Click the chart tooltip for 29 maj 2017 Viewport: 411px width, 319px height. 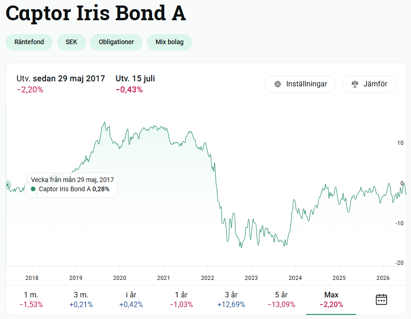pyautogui.click(x=72, y=185)
